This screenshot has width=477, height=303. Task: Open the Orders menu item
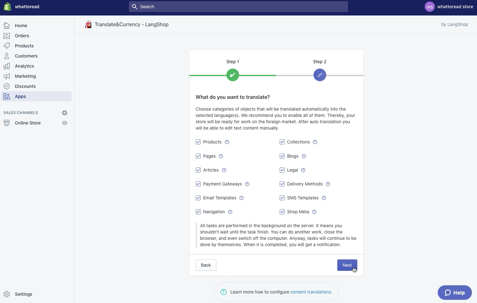point(36,36)
